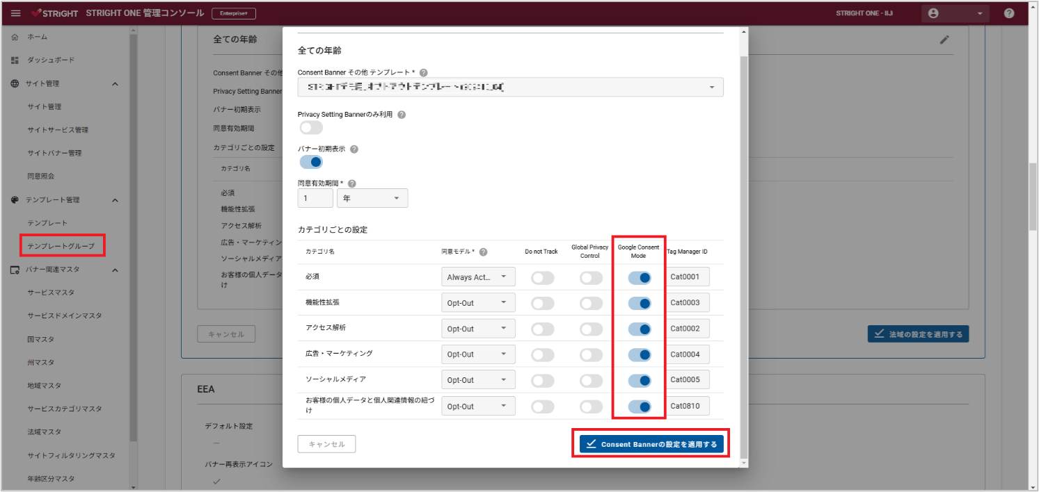Viewport: 1039px width, 492px height.
Task: Enable Do not Track for 必須 row
Action: click(x=542, y=278)
